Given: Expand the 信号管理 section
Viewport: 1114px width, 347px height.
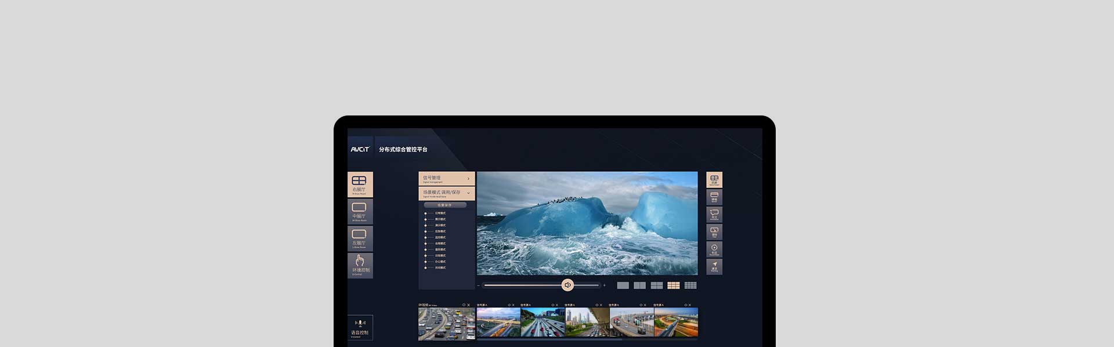Looking at the screenshot, I should coord(446,179).
